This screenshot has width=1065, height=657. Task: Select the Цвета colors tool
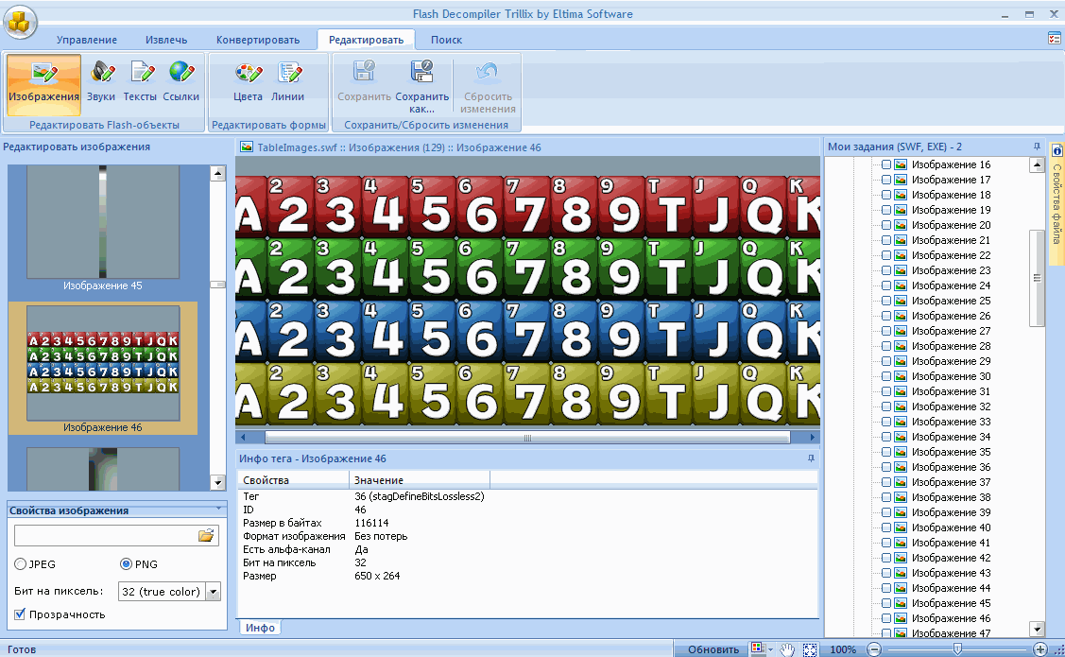(248, 81)
